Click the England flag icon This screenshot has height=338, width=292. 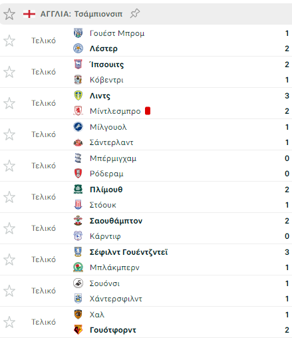pos(29,14)
